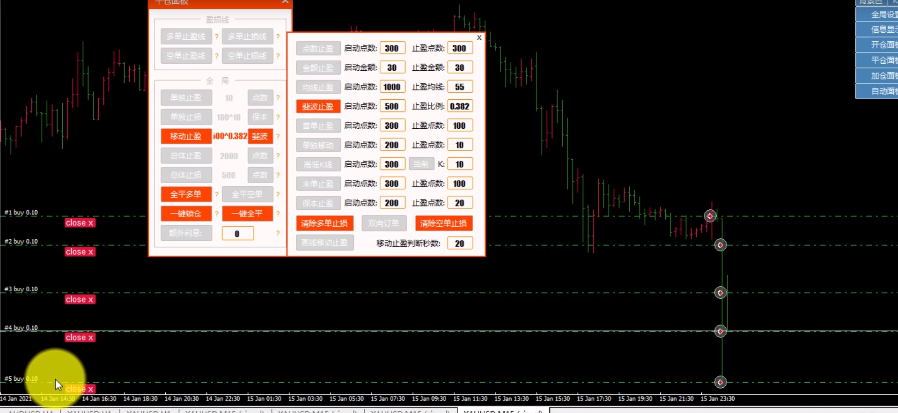The height and width of the screenshot is (413, 898).
Task: Expand the 全局设置 side panel
Action: click(876, 15)
